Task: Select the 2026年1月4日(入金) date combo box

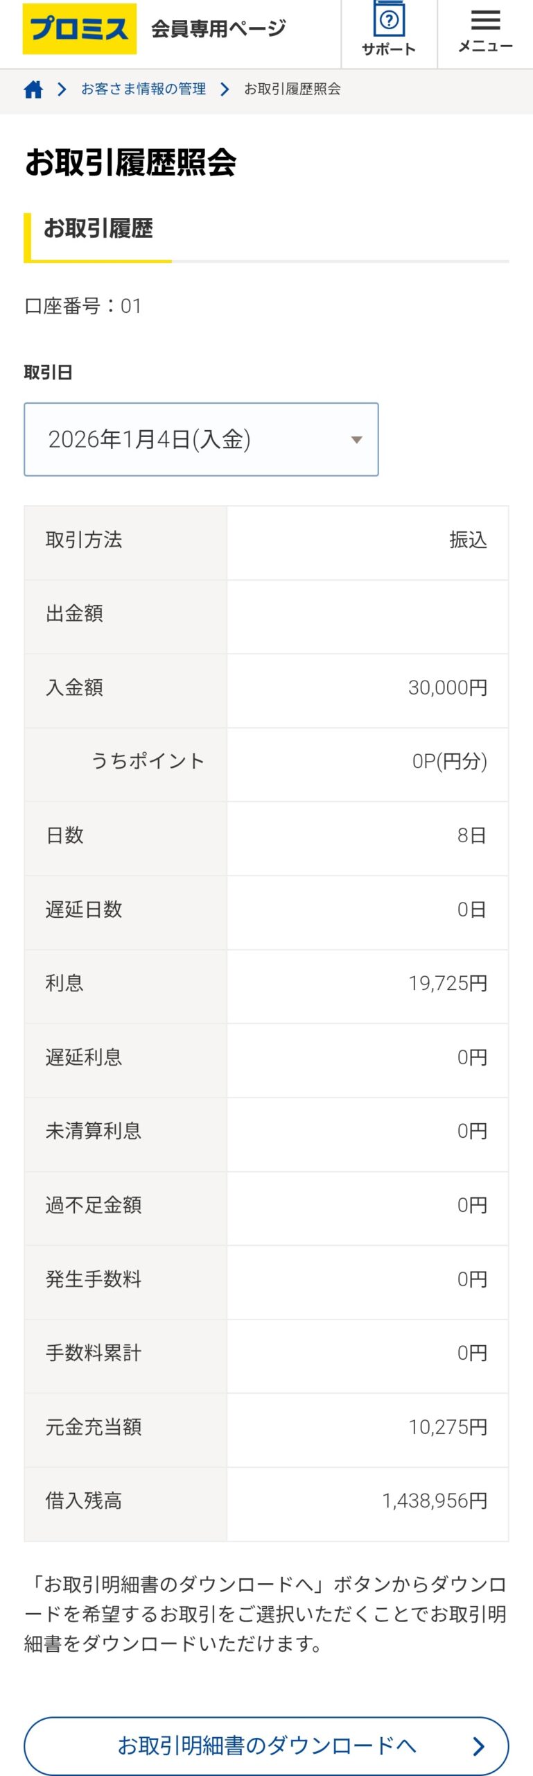Action: [x=187, y=440]
